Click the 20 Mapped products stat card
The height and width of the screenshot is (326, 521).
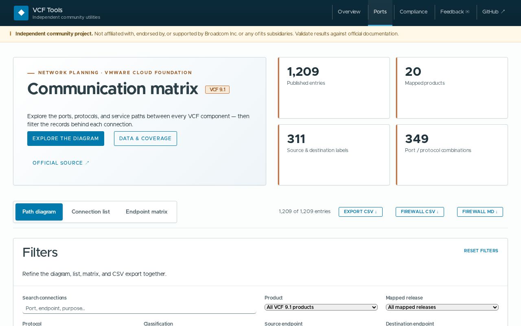coord(452,88)
